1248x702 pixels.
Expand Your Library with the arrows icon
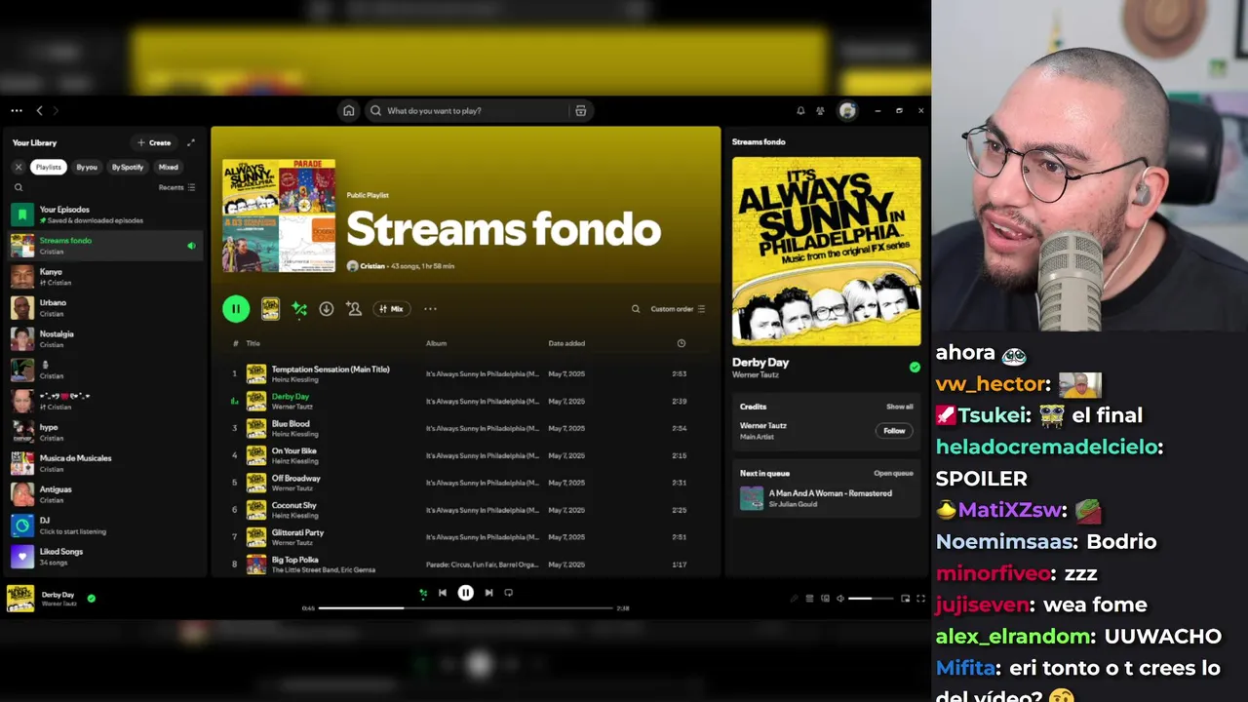pos(191,142)
